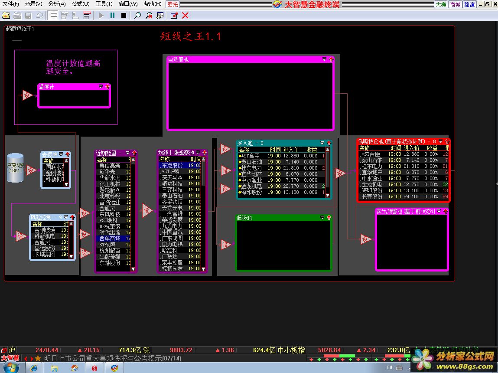This screenshot has width=498, height=373.
Task: Click 收益 column header in 买入池
Action: [x=312, y=150]
